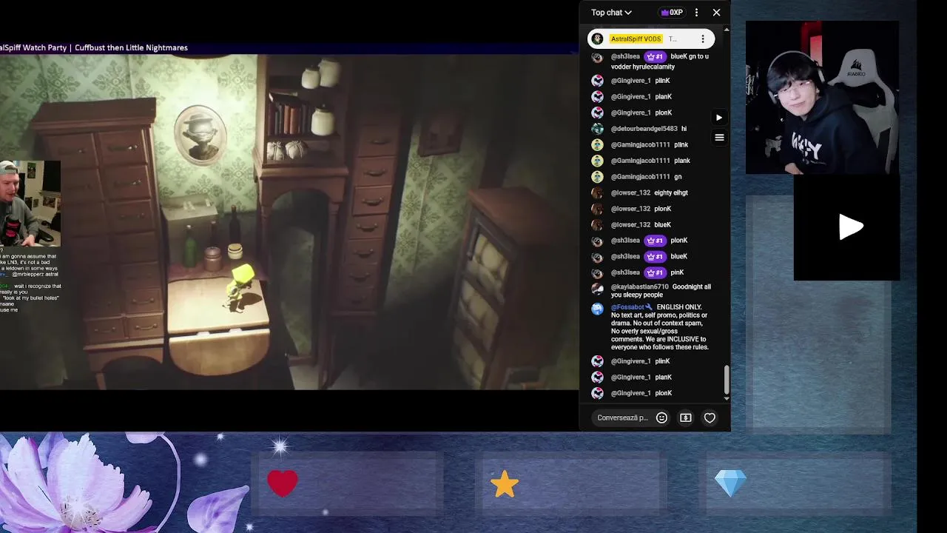Screen dimensions: 947x533
Task: Click the large white play button
Action: tap(851, 227)
